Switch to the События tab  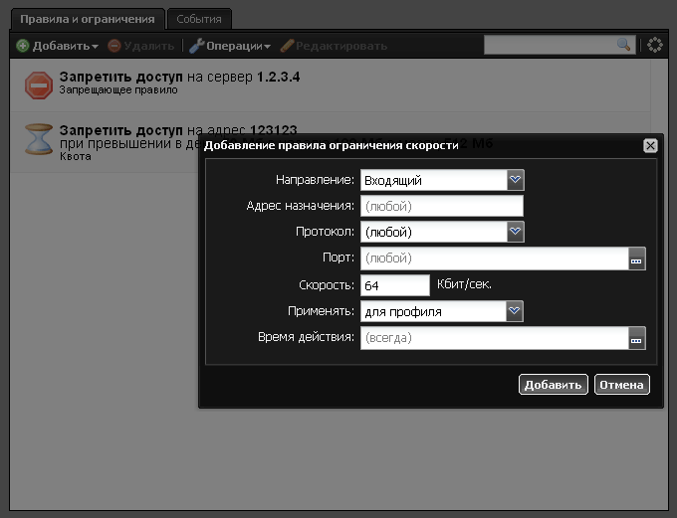[x=199, y=19]
